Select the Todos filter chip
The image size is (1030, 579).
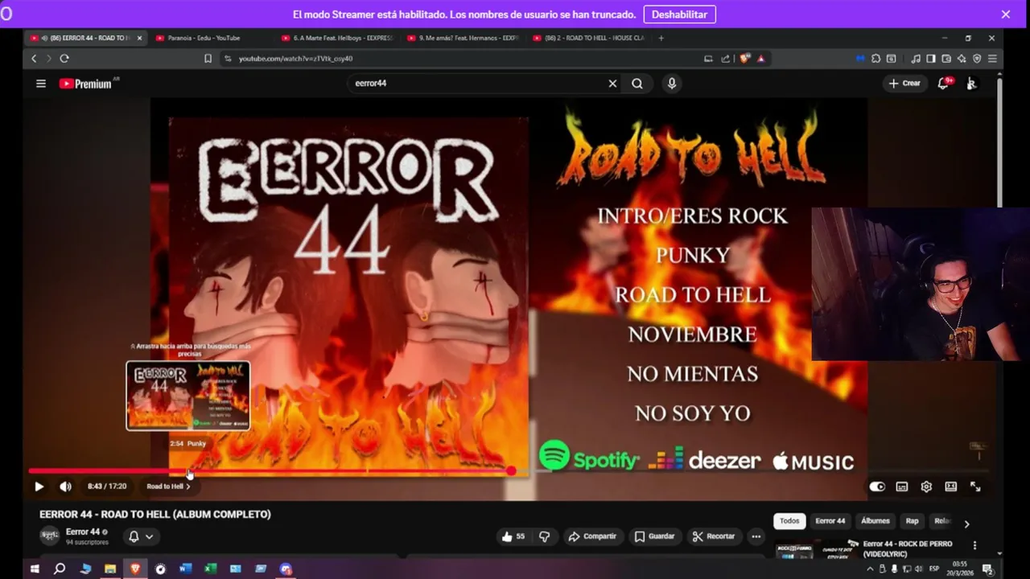point(789,521)
